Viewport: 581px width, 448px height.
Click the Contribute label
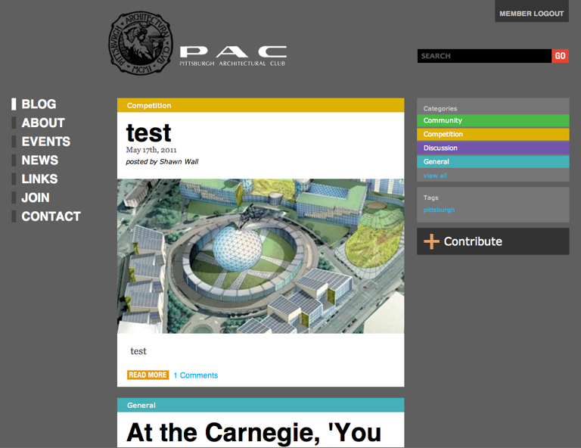tap(473, 241)
